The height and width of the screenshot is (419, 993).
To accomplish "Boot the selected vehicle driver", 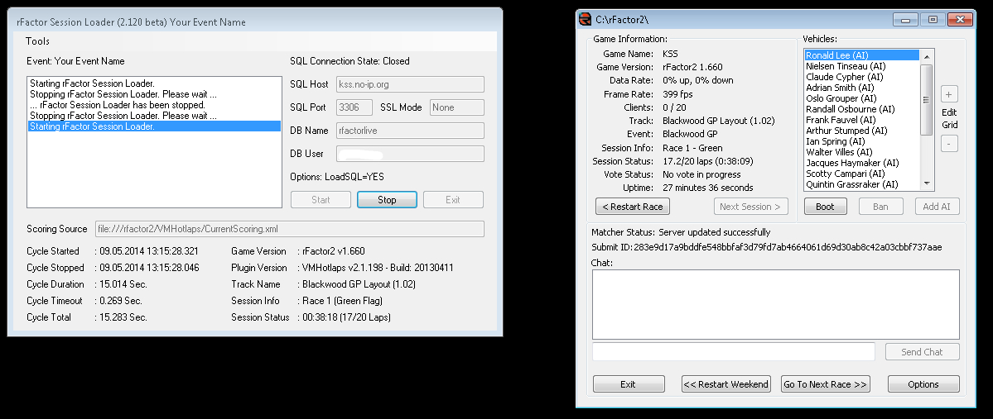I will coord(825,207).
